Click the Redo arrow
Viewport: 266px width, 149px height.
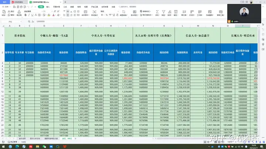coord(31,7)
